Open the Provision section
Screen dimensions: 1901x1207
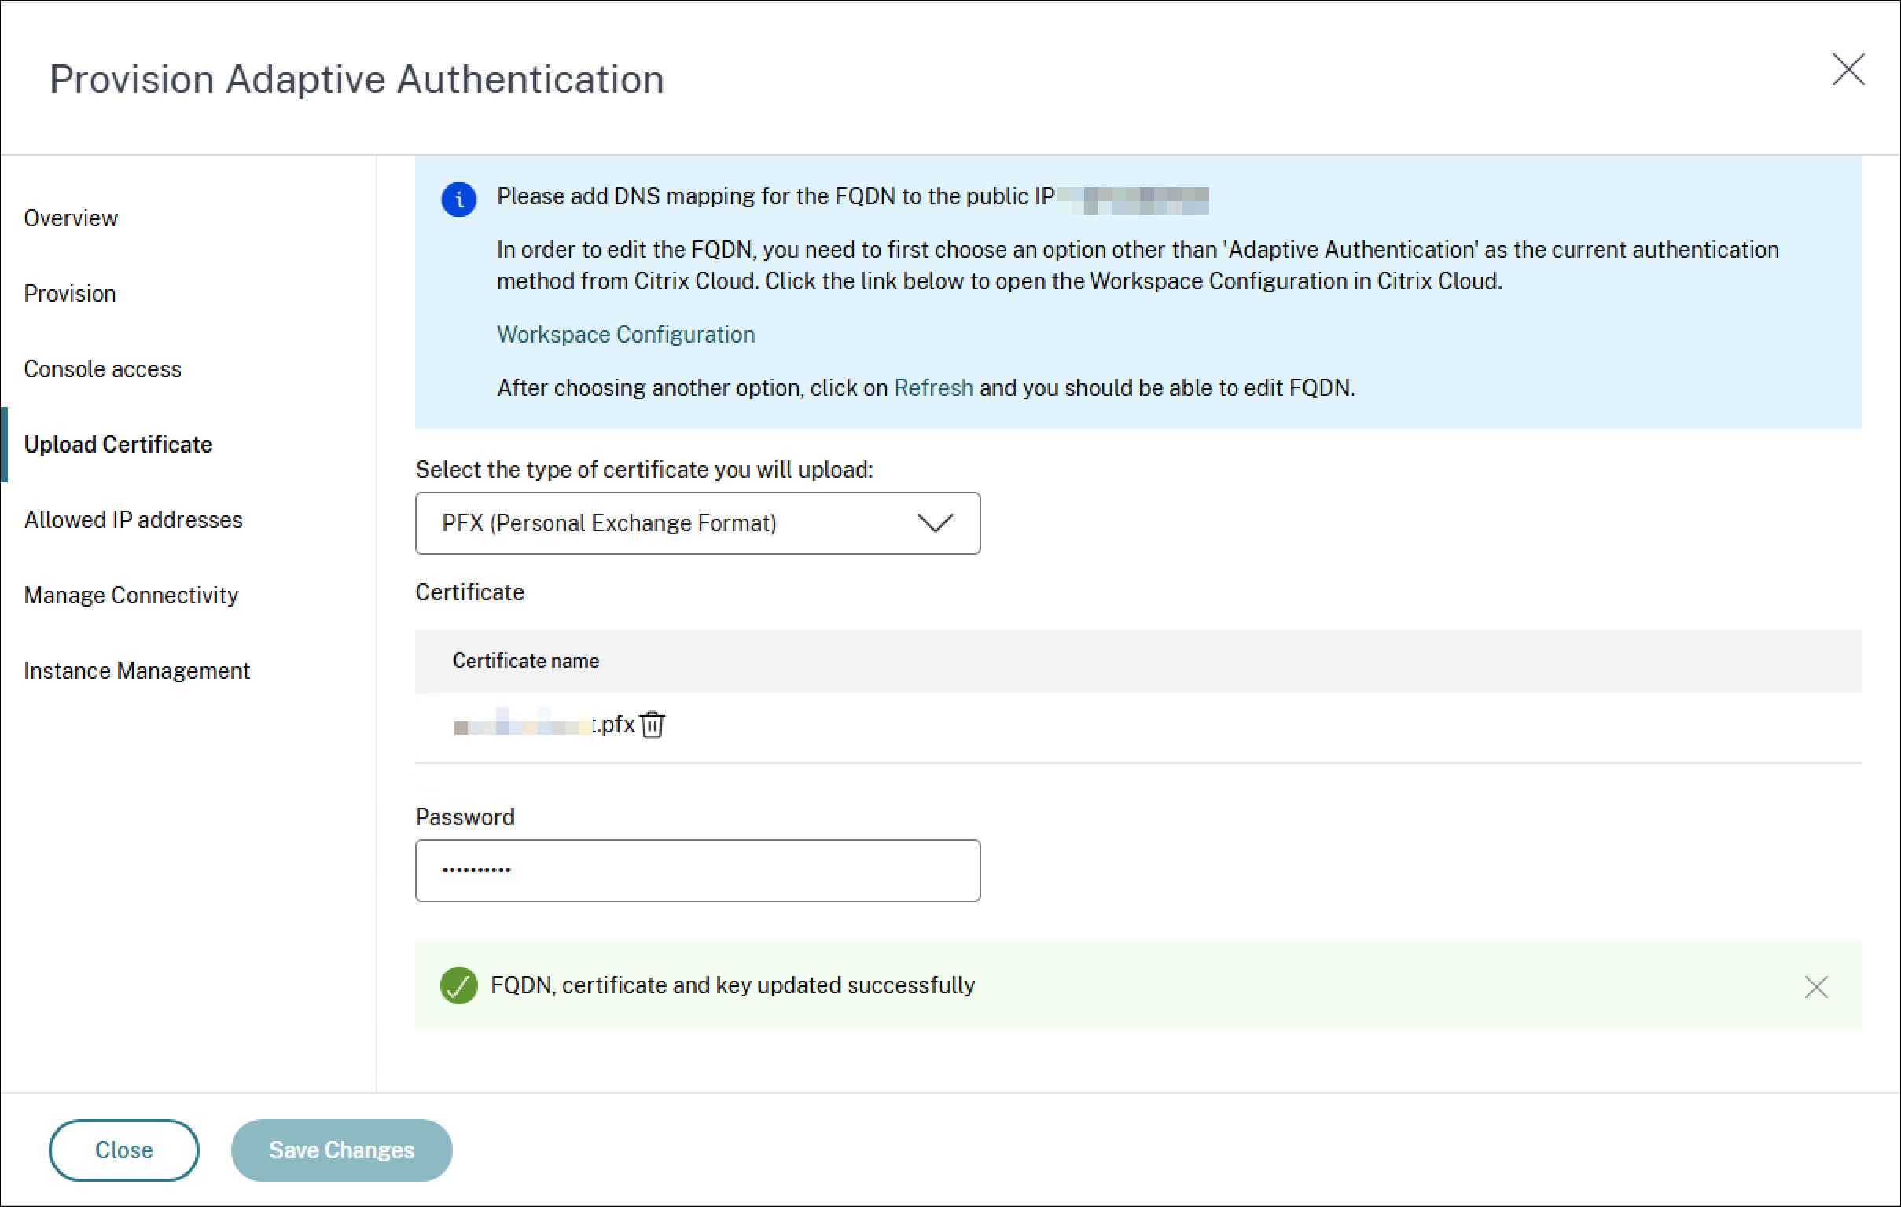pyautogui.click(x=69, y=293)
